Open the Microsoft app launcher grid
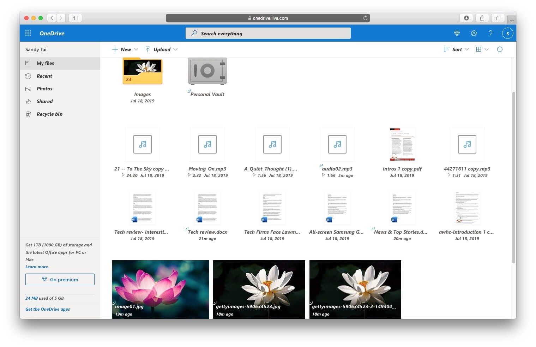The height and width of the screenshot is (347, 536). (28, 33)
